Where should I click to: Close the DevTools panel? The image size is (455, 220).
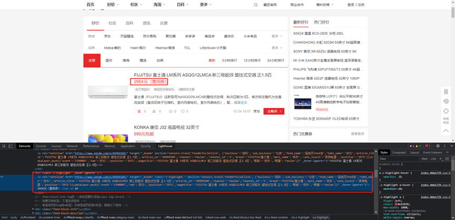[x=451, y=146]
